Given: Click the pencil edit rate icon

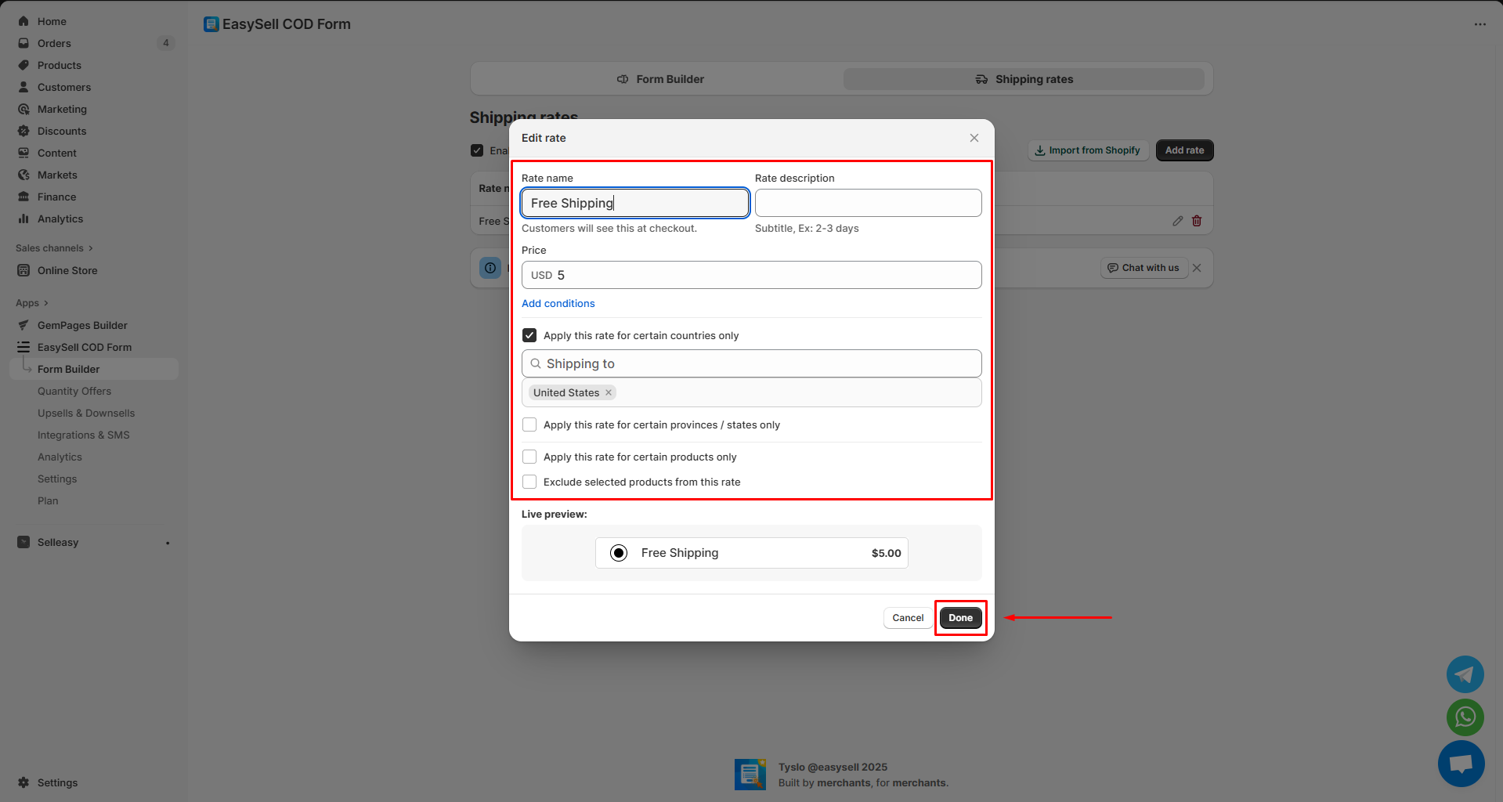Looking at the screenshot, I should point(1177,221).
